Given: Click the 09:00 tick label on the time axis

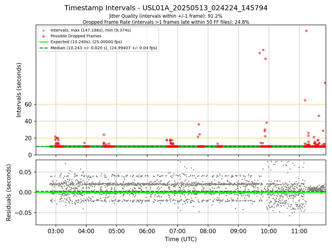Looking at the screenshot, I should [x=238, y=231].
